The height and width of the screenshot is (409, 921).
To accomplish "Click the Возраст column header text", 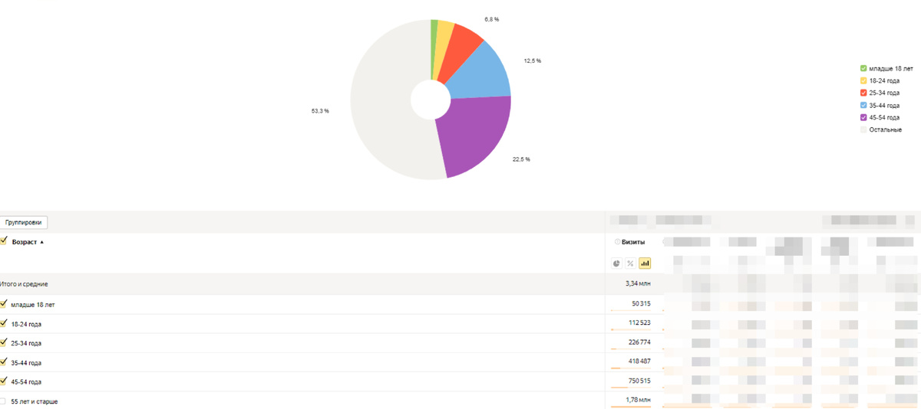I will tap(25, 242).
